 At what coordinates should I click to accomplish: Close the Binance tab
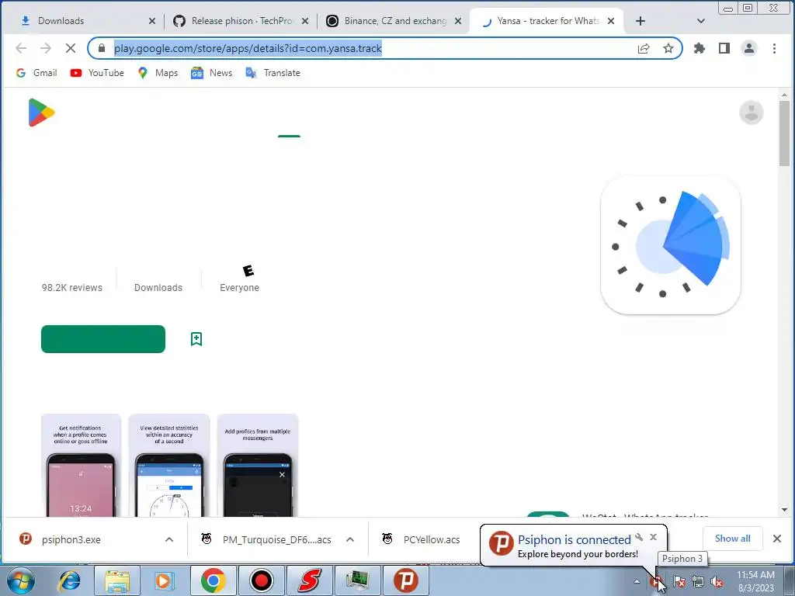(458, 21)
